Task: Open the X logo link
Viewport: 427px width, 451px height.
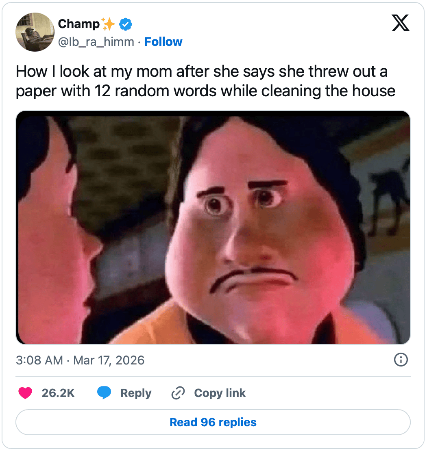Action: coord(400,23)
